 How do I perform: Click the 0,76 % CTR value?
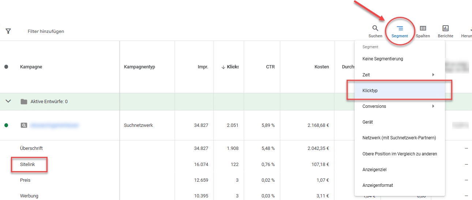click(268, 165)
